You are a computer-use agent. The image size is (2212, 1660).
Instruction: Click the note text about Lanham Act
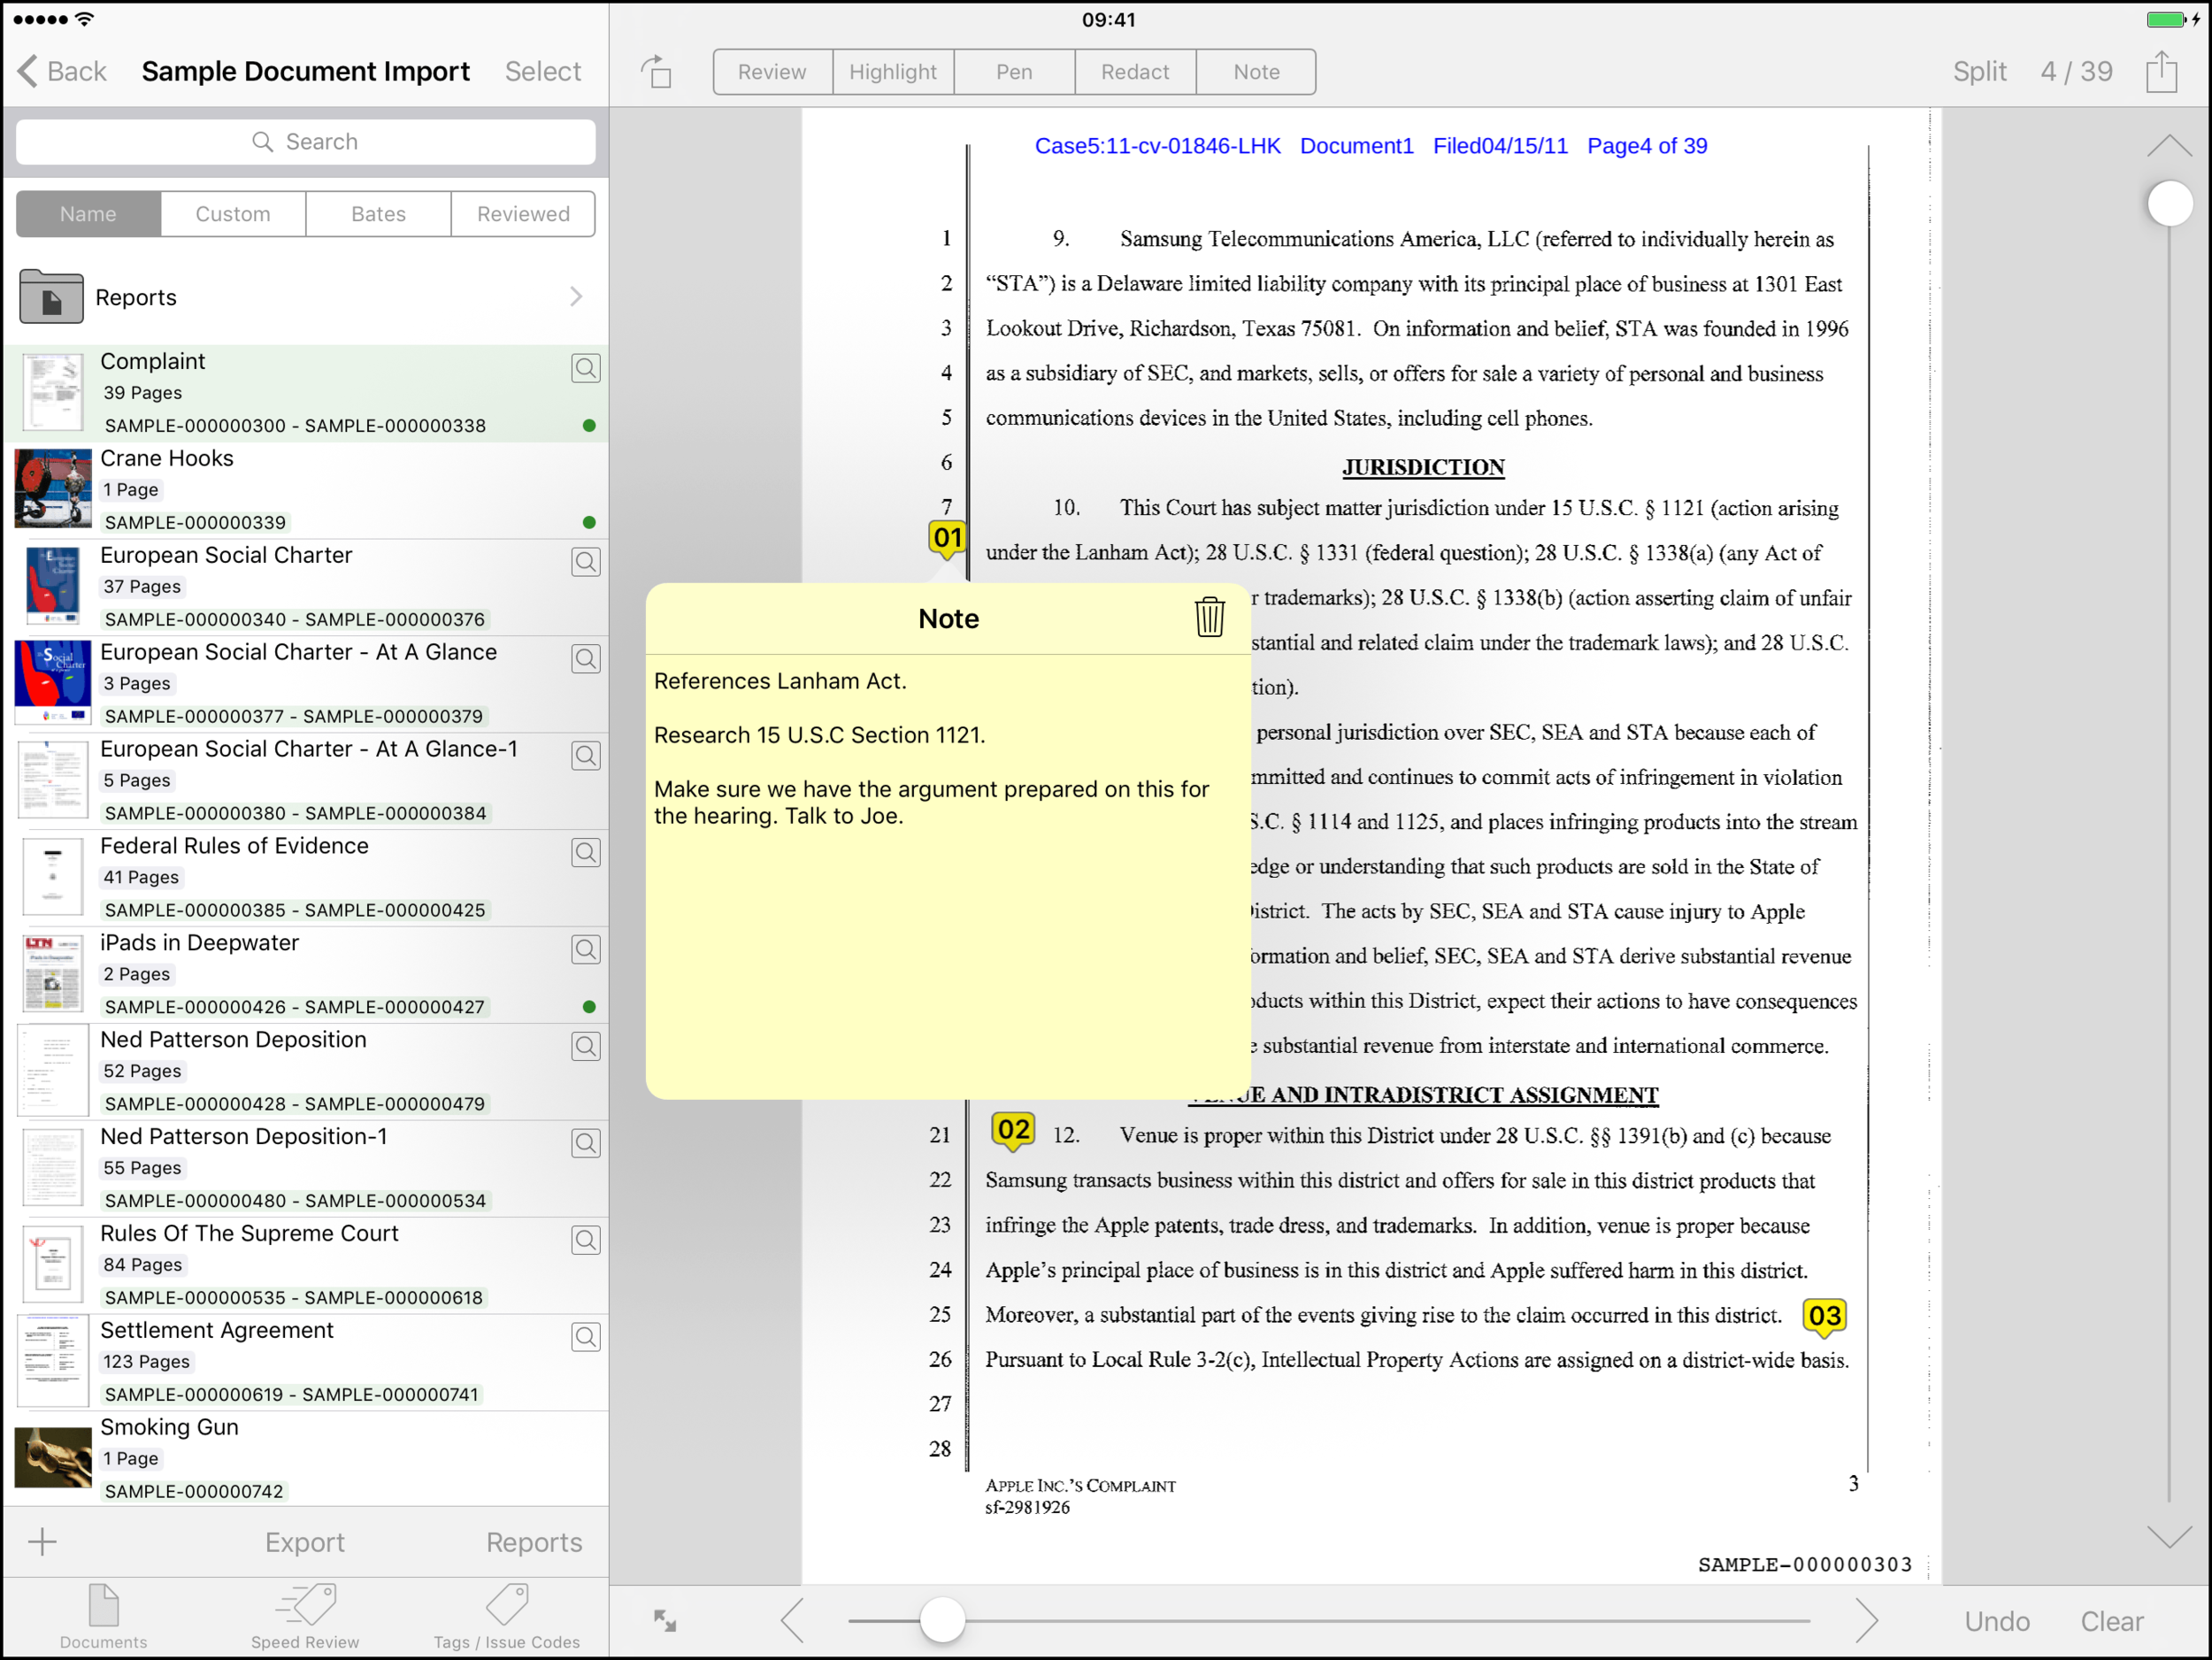(x=780, y=681)
